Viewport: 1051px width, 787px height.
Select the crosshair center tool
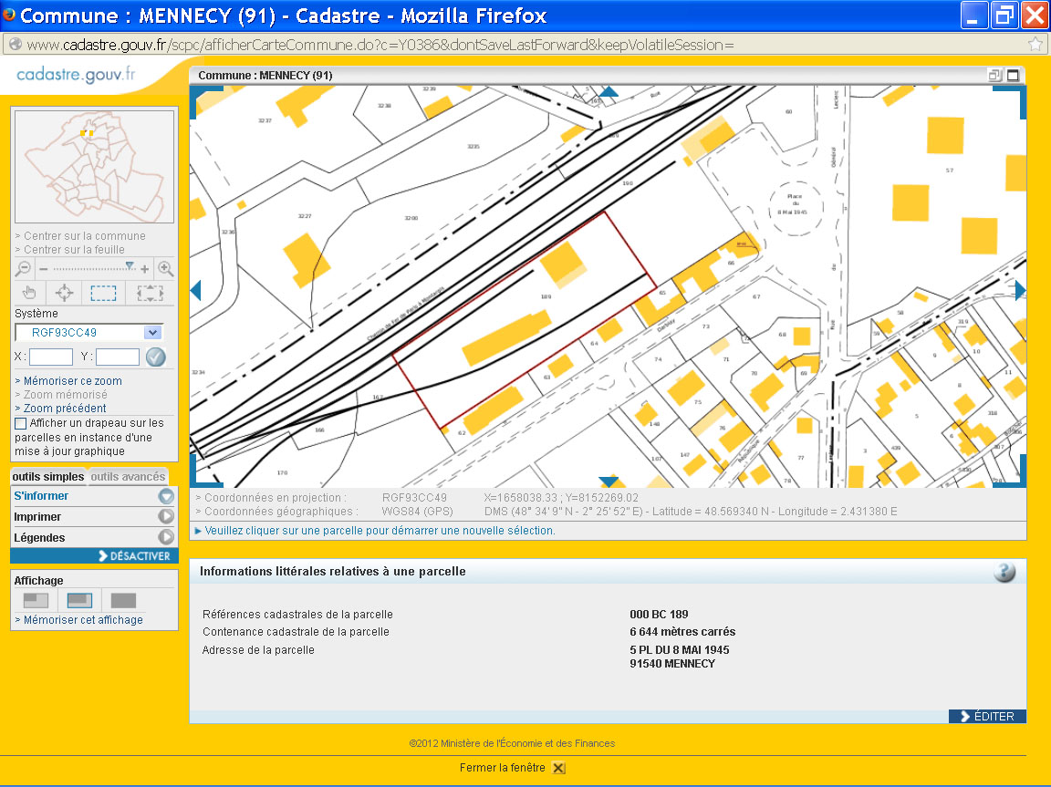(64, 293)
